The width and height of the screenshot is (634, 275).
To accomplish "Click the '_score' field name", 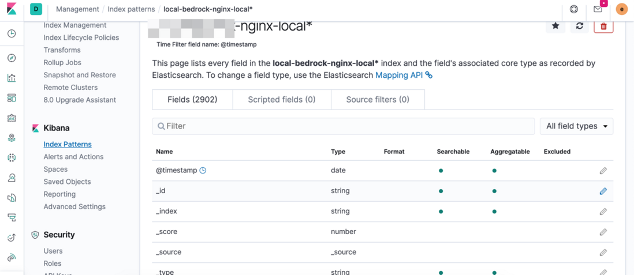I will [167, 232].
